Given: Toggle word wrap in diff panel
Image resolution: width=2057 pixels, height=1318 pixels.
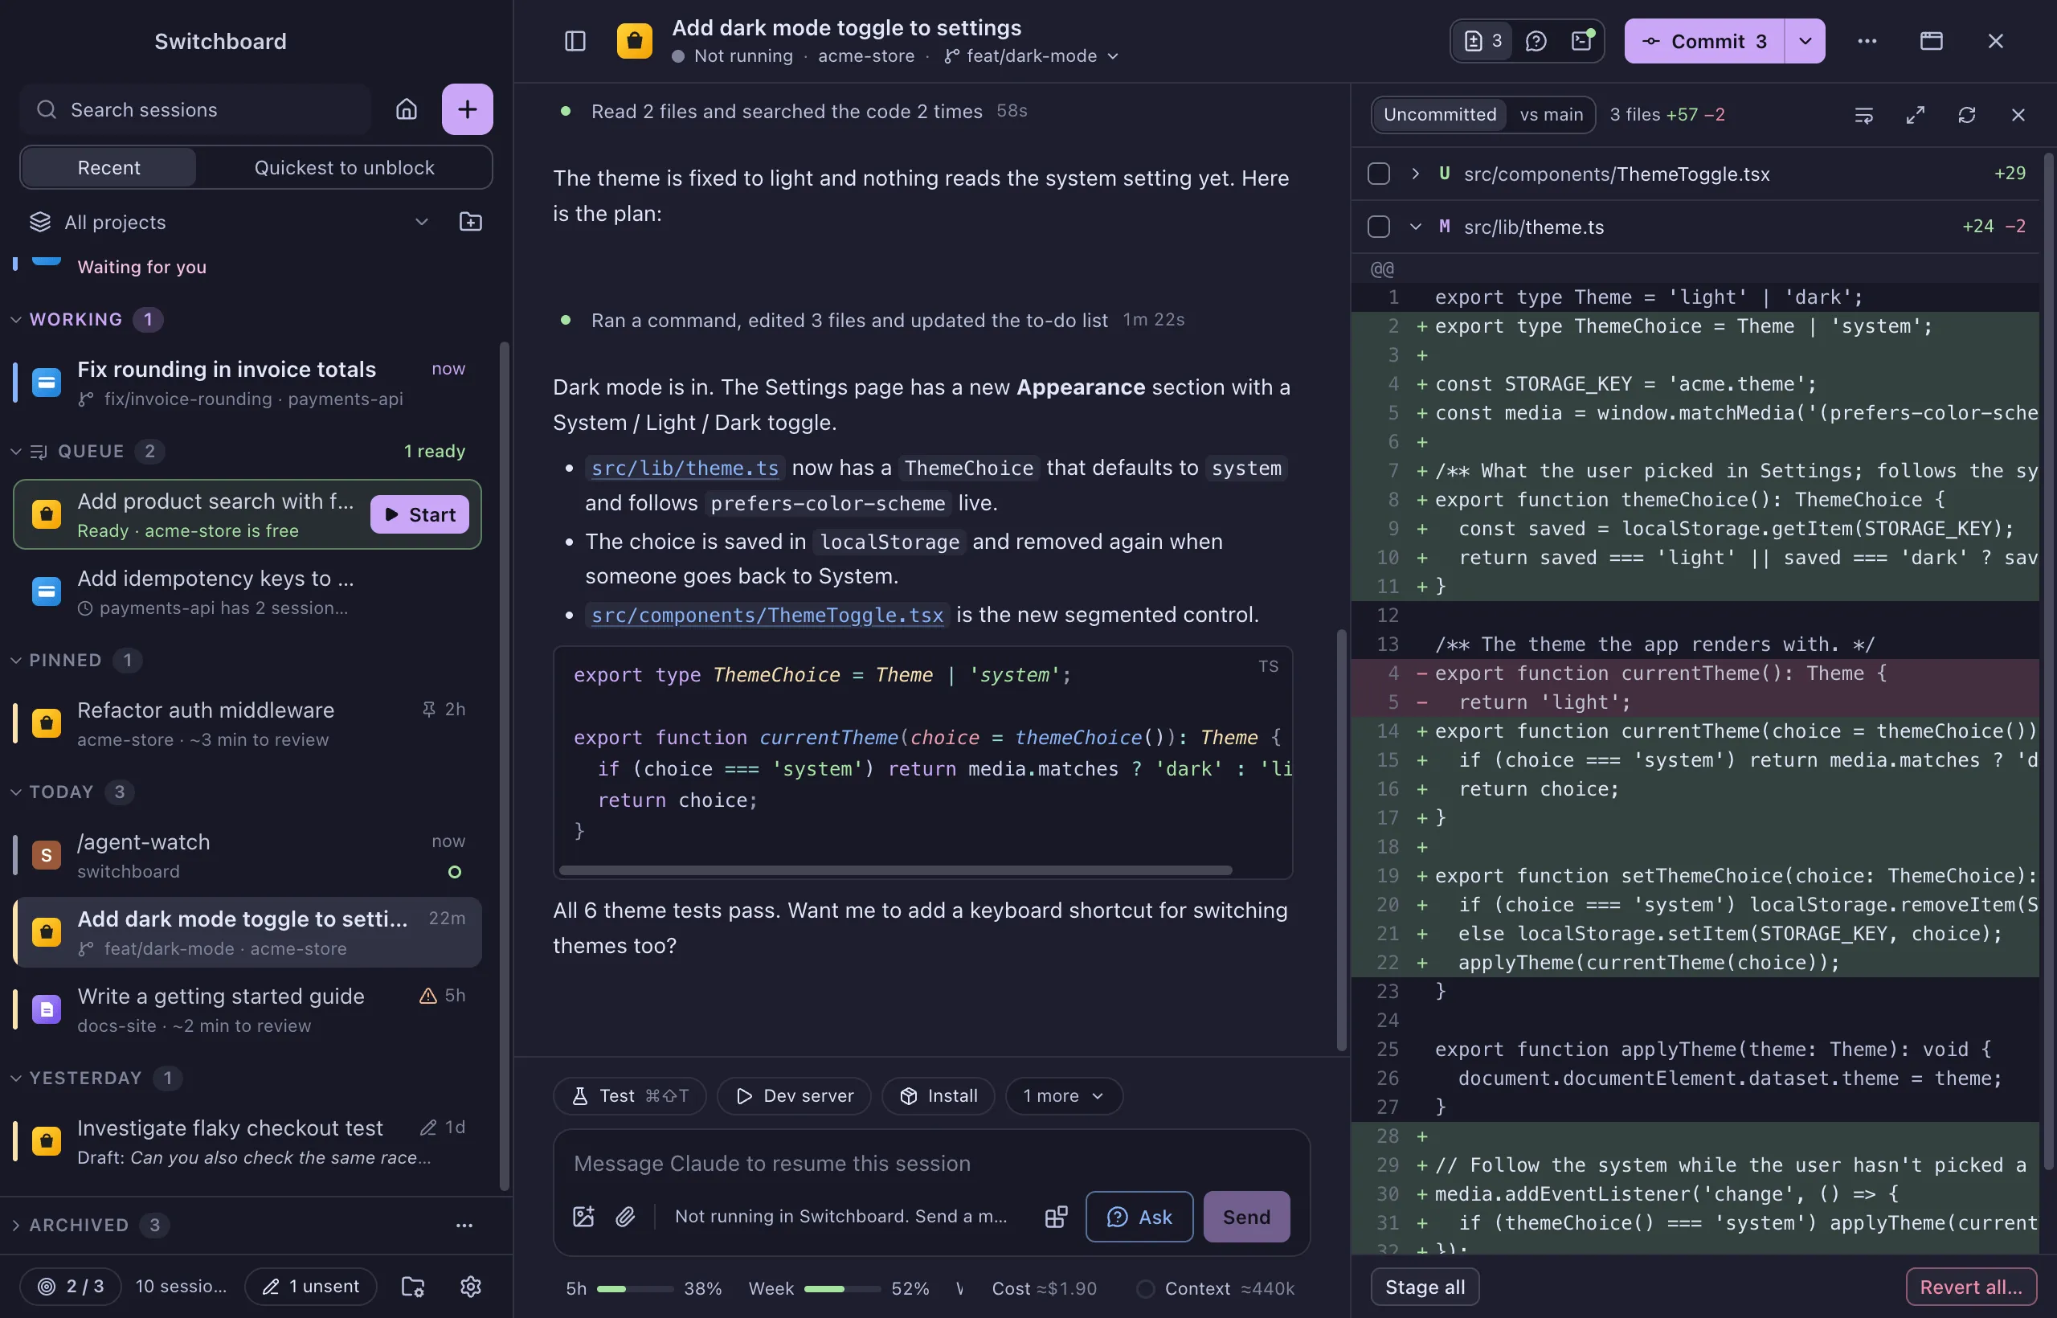Looking at the screenshot, I should pos(1863,115).
